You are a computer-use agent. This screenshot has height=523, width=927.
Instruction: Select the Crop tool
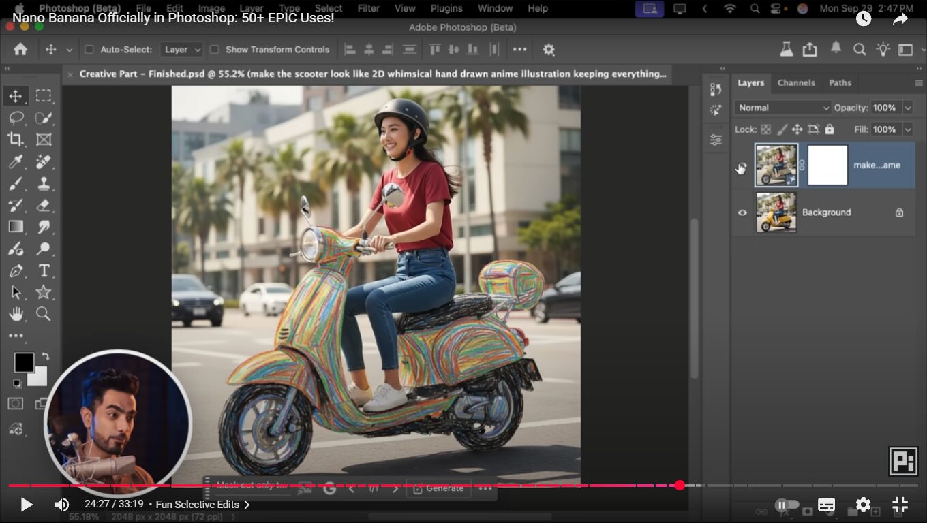(x=16, y=140)
